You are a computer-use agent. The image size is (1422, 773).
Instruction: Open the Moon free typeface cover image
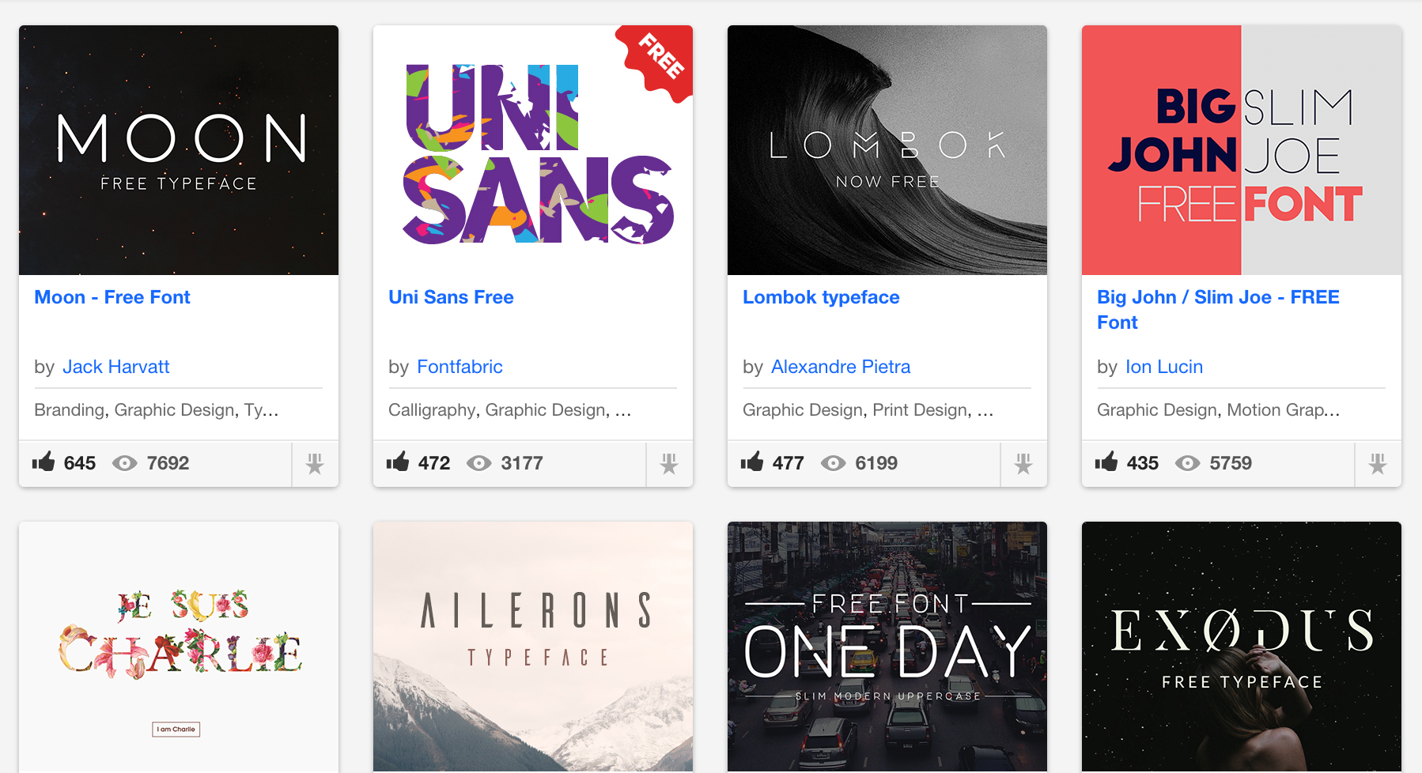point(179,150)
